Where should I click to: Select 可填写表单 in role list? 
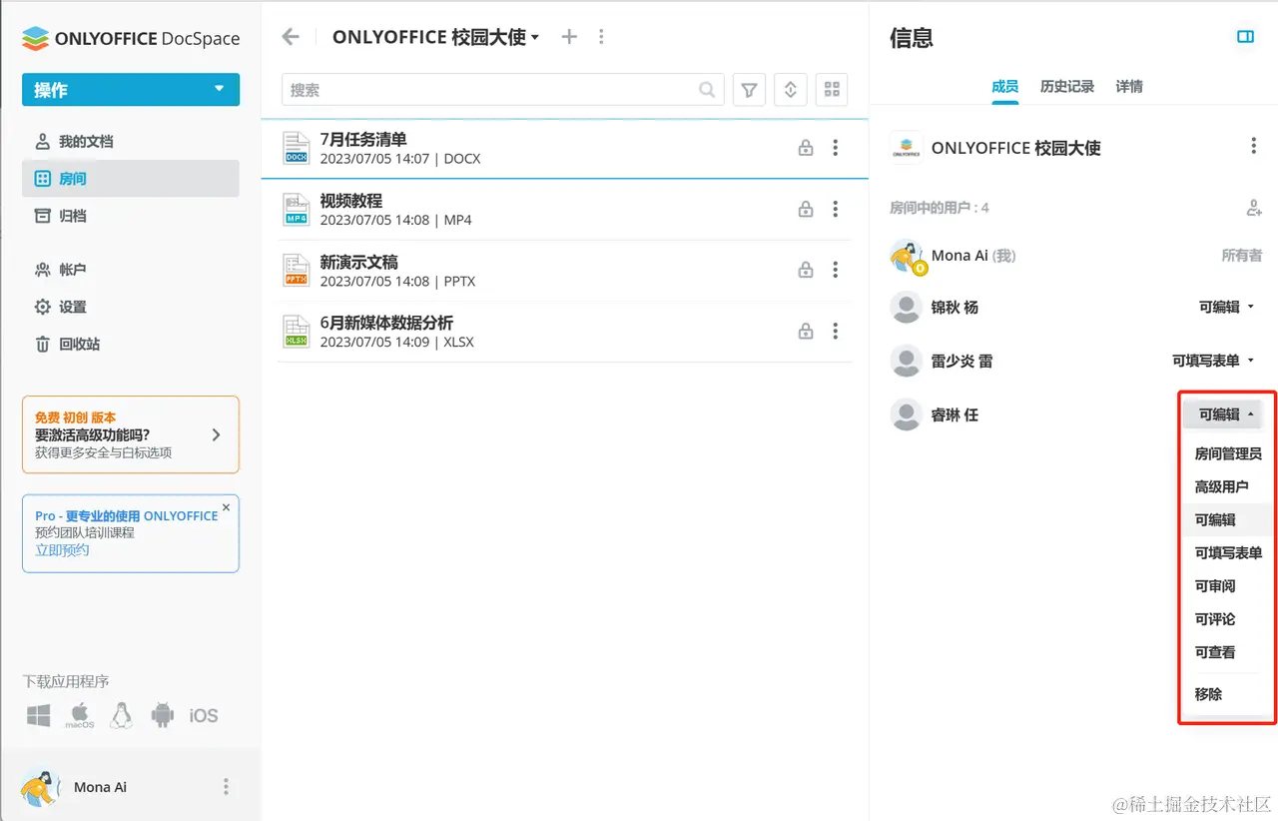[x=1228, y=552]
